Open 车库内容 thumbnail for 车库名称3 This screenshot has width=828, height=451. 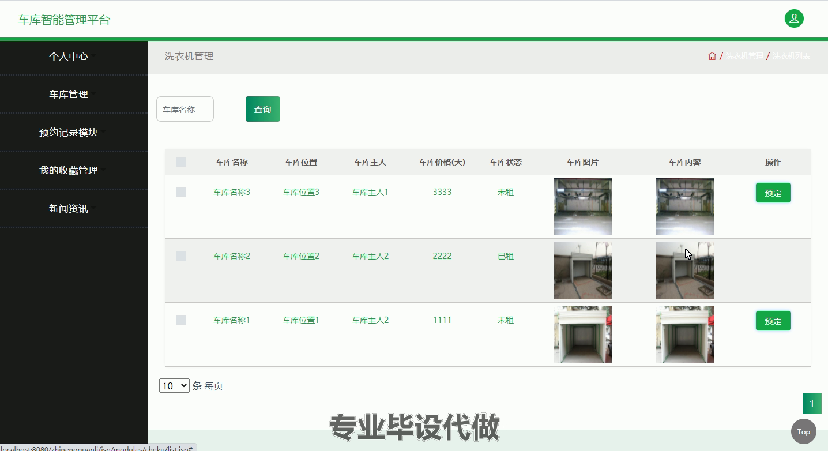coord(685,206)
